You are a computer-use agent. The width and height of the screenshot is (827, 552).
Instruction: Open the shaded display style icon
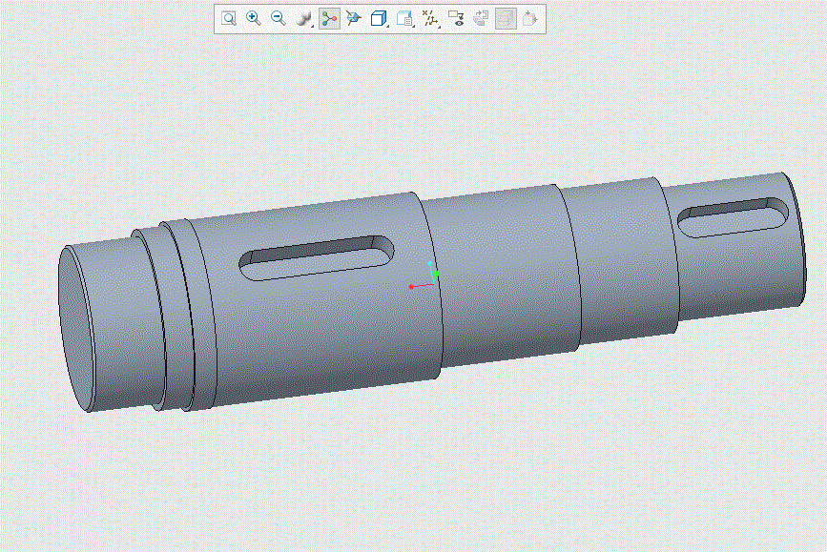[302, 19]
